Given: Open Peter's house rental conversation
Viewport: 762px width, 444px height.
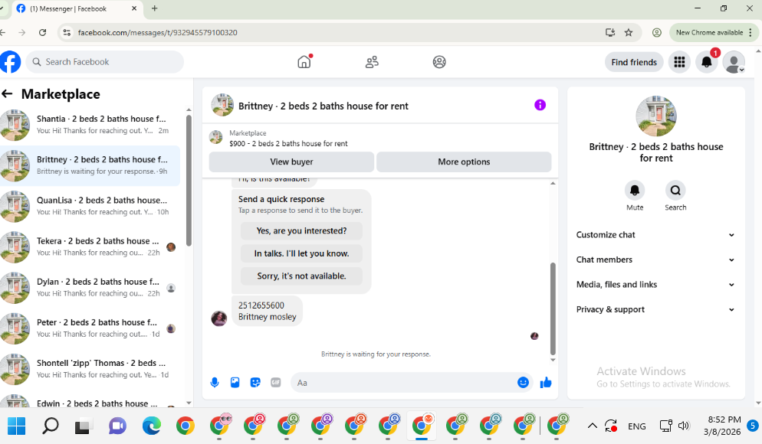Looking at the screenshot, I should (x=90, y=328).
